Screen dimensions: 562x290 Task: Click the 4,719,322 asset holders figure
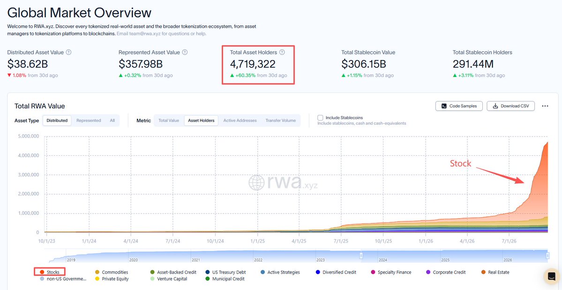(x=253, y=64)
